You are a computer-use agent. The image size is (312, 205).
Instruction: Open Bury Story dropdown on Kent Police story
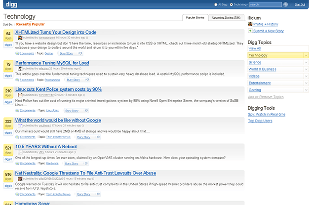86,111
